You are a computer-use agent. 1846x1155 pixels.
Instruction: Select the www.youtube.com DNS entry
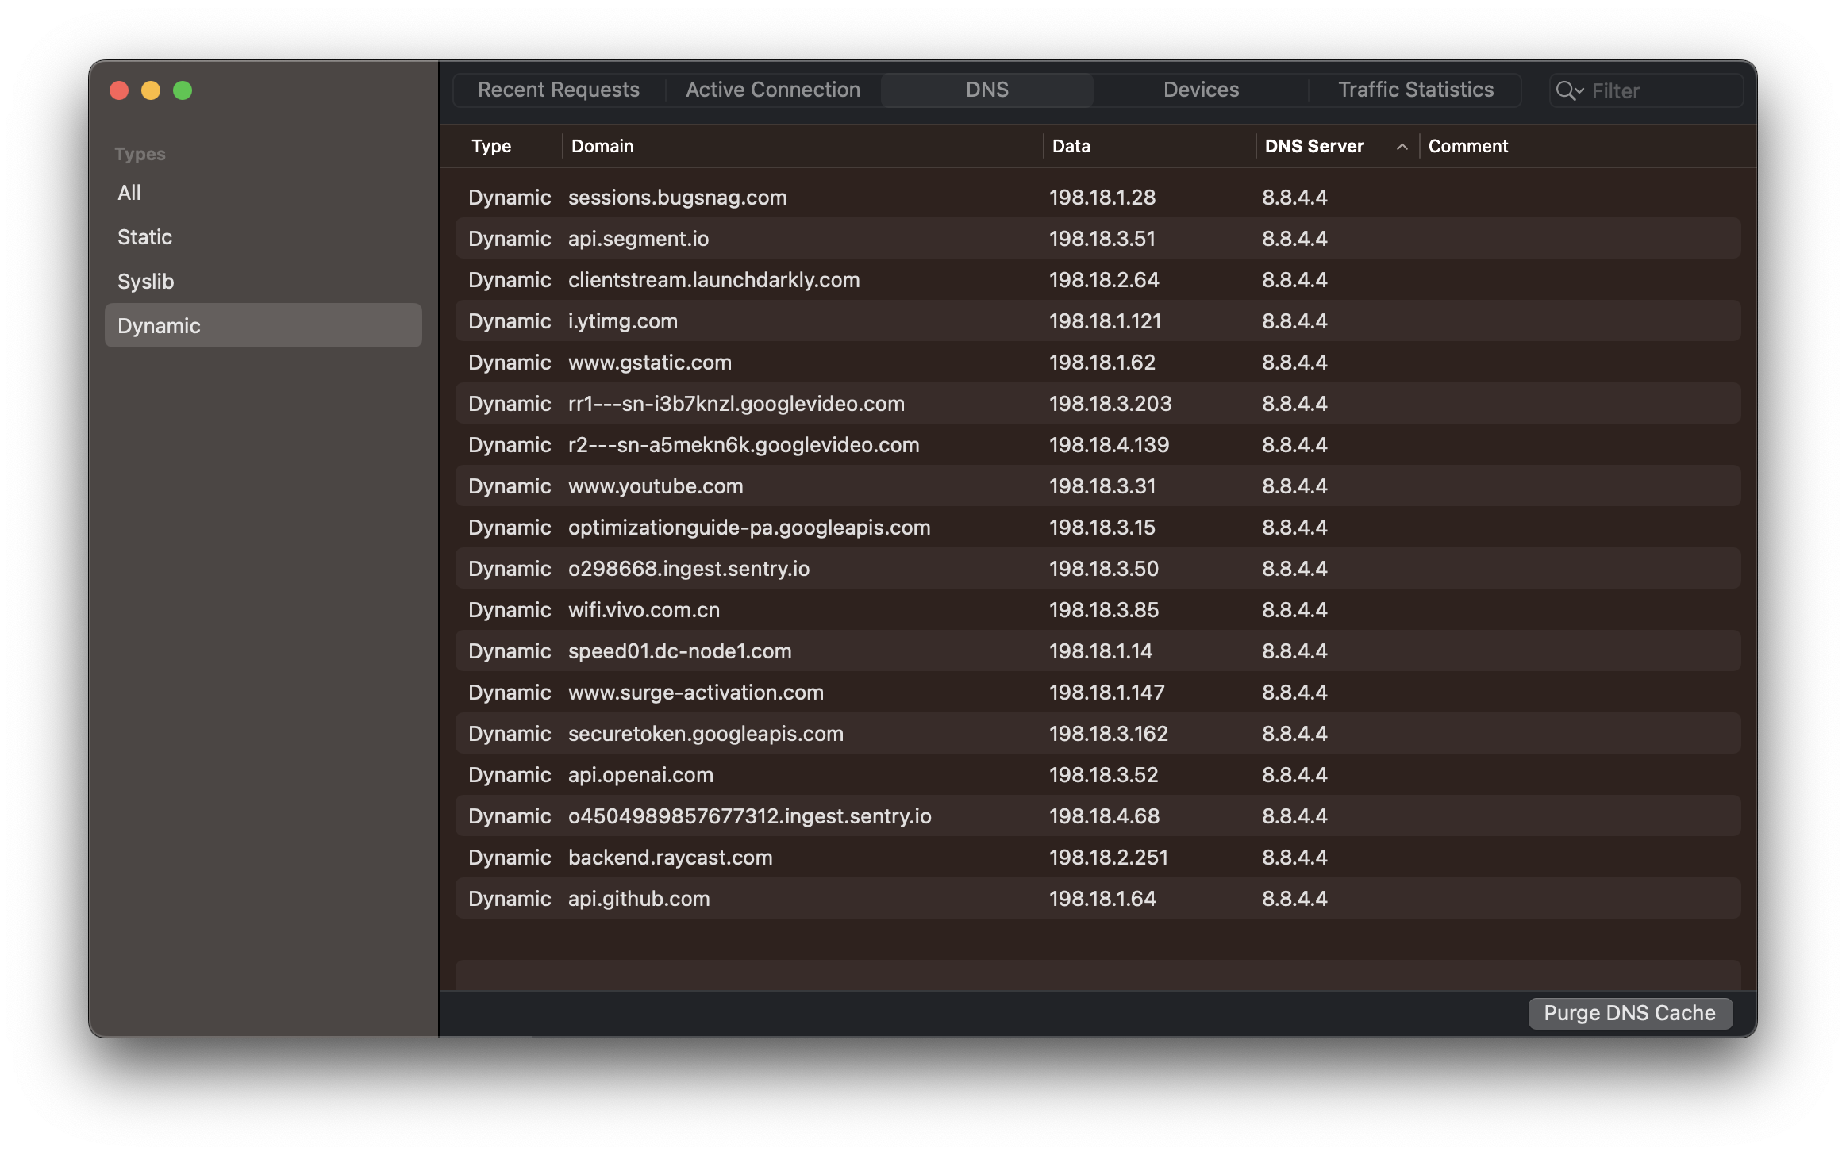tap(656, 486)
